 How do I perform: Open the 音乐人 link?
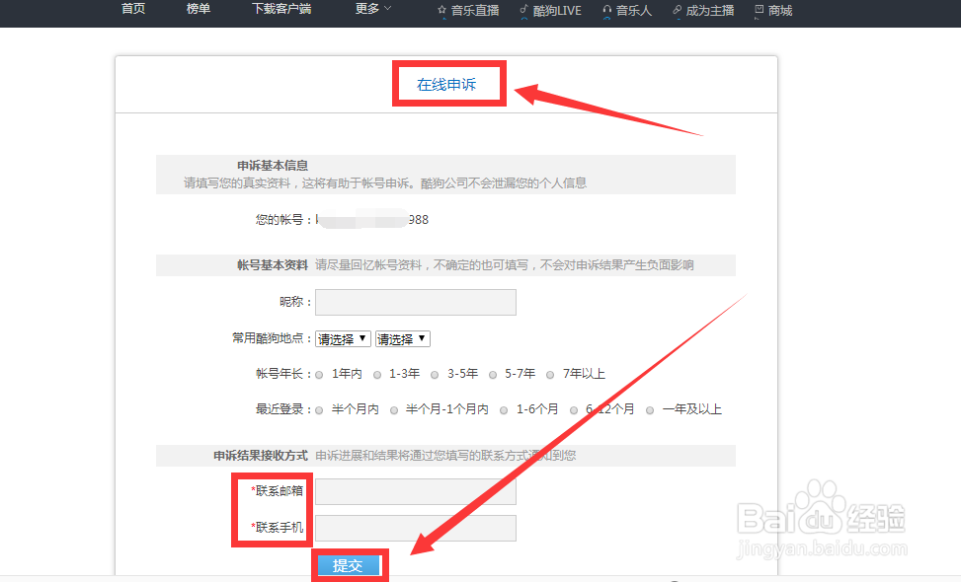pyautogui.click(x=634, y=11)
